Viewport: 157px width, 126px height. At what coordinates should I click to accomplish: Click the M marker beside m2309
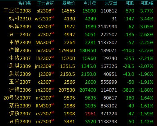53,120
